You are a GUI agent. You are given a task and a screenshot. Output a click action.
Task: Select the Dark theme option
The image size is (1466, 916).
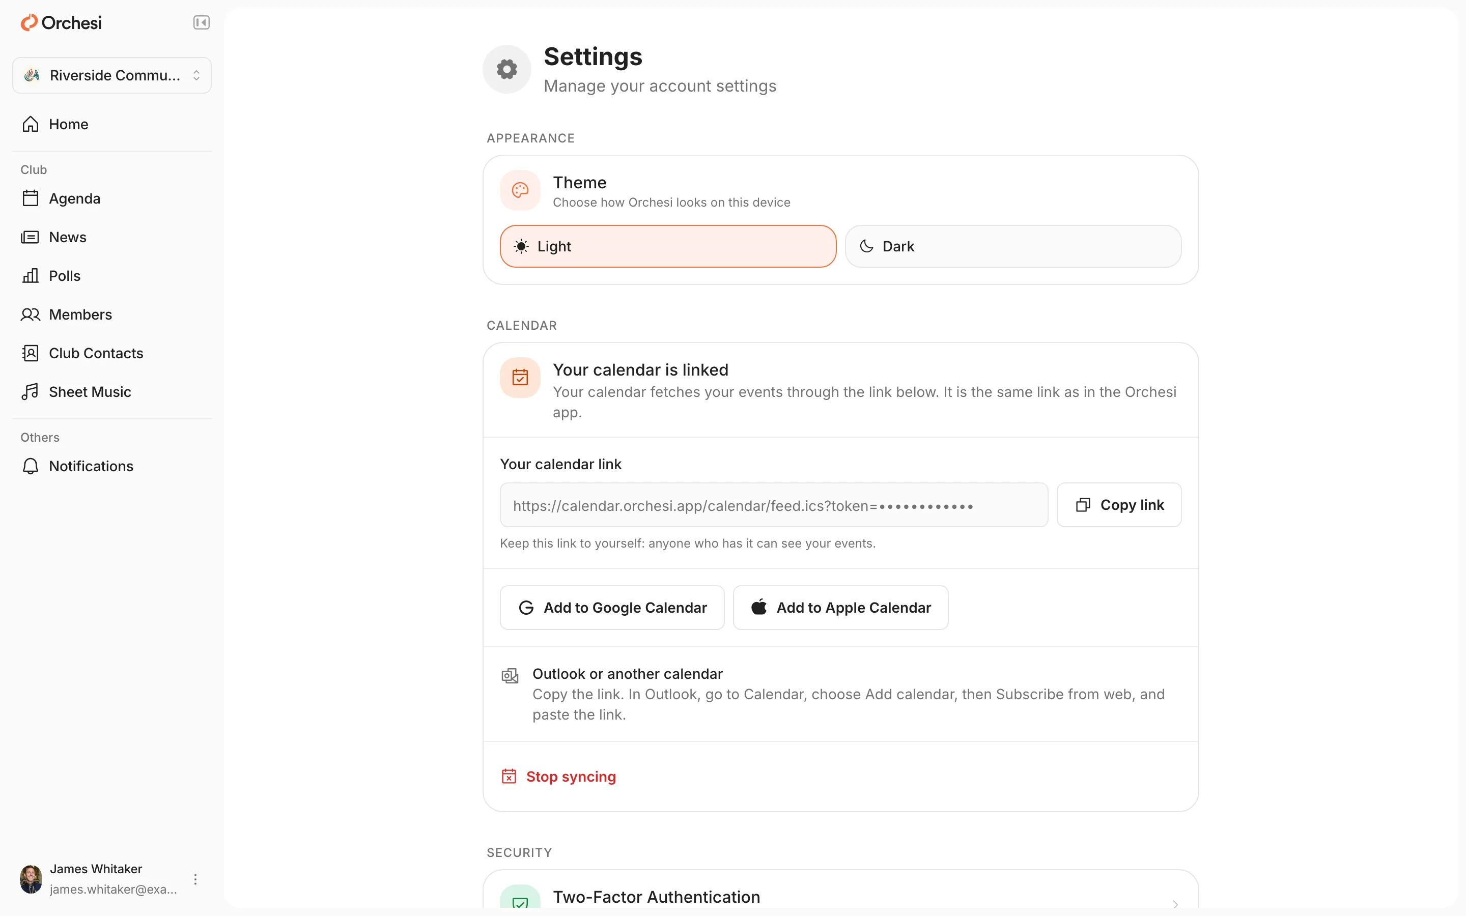[x=1013, y=247]
